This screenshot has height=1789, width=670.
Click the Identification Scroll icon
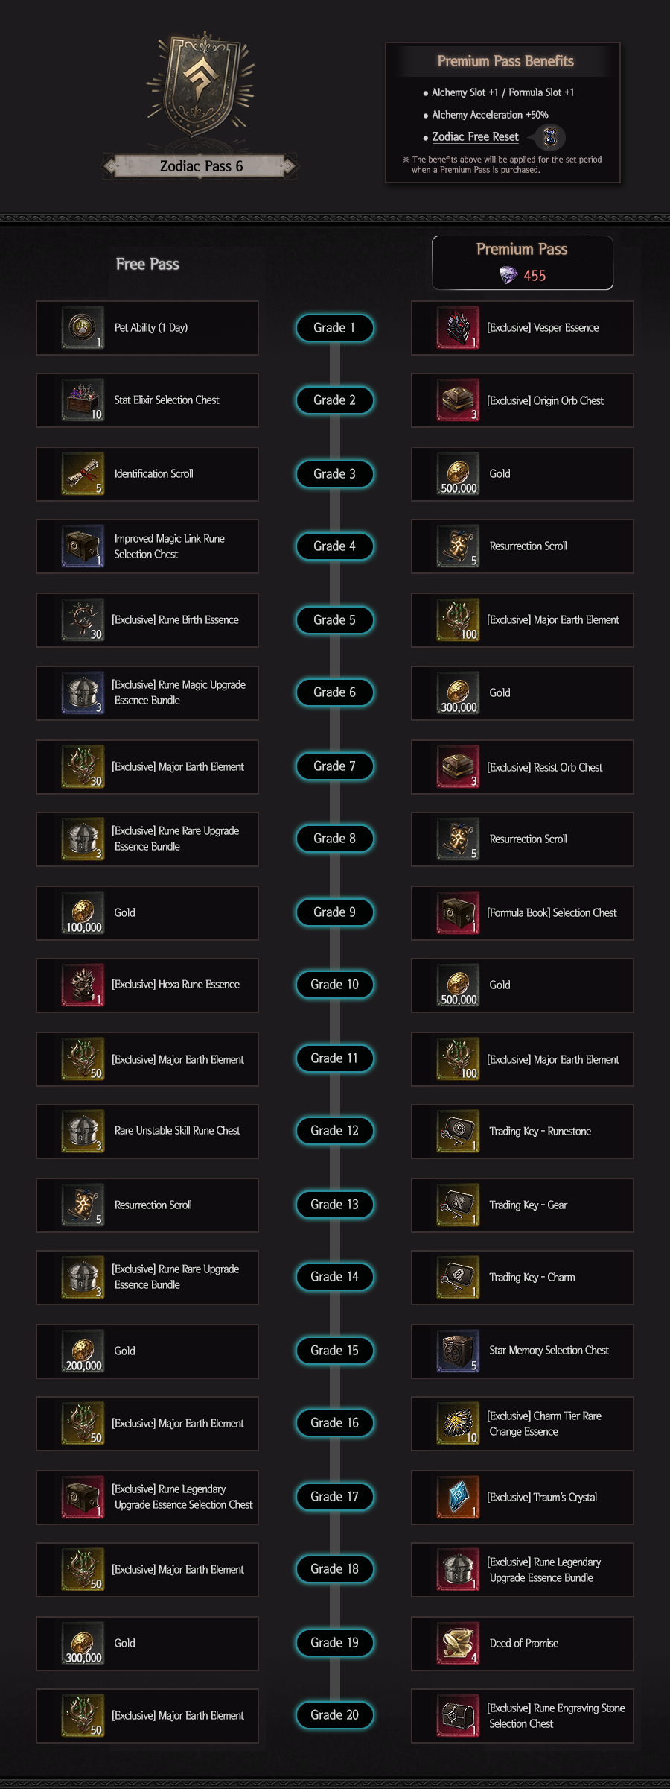tap(83, 474)
